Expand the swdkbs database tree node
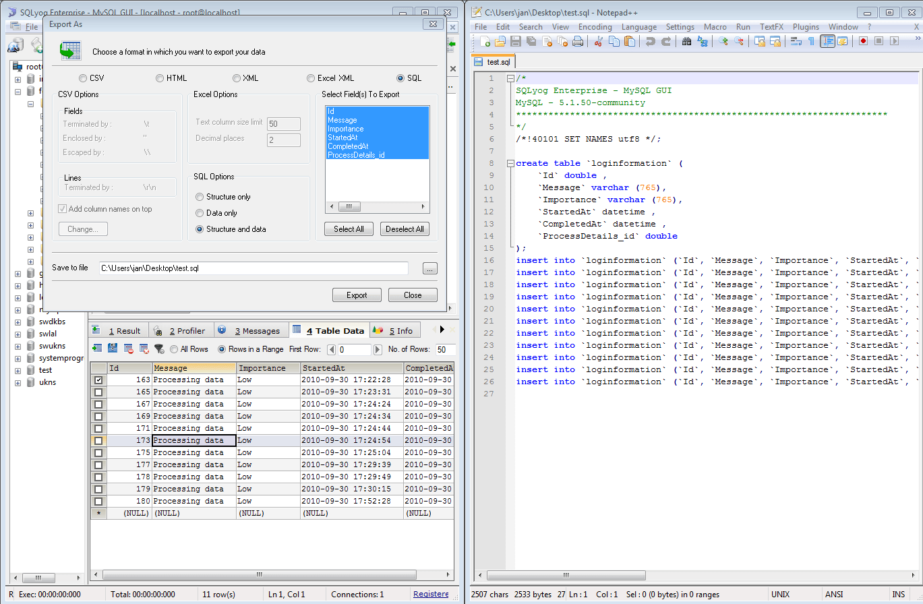Viewport: 923px width, 604px height. click(18, 322)
